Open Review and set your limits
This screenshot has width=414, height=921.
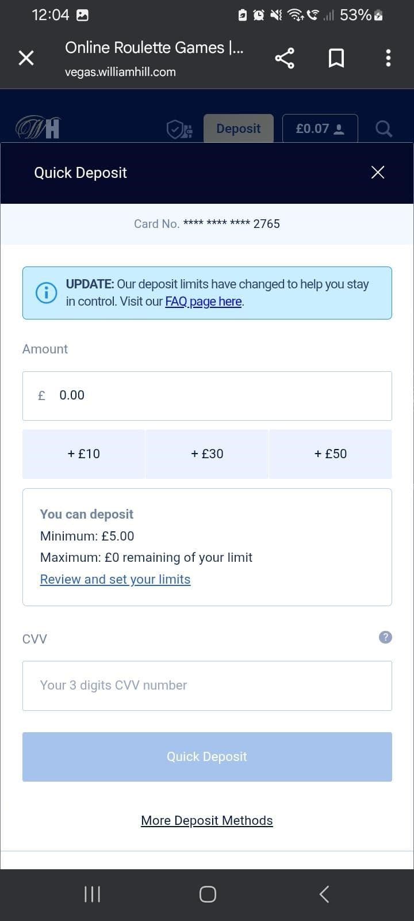coord(115,579)
